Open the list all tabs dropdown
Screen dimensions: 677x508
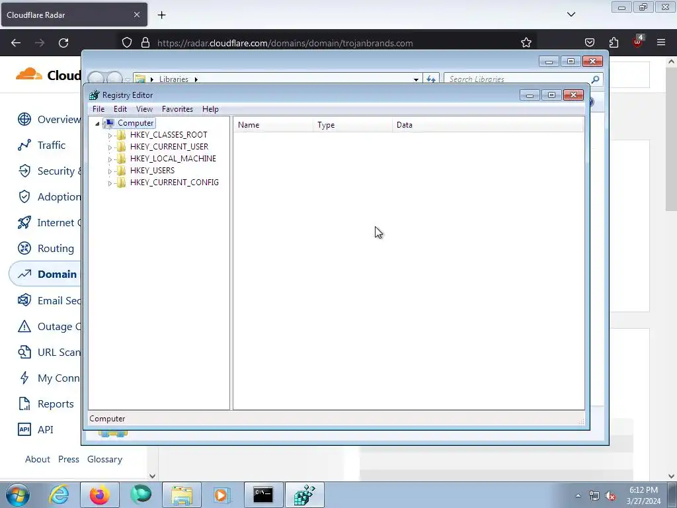pos(571,15)
